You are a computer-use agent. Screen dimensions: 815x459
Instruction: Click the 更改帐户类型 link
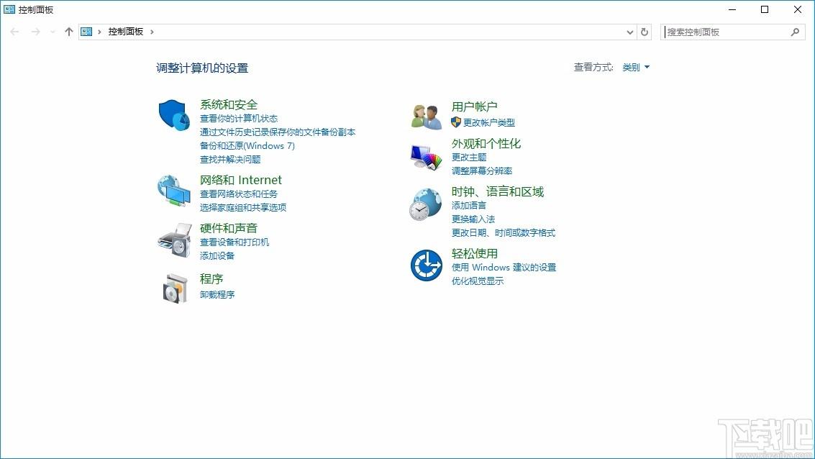pyautogui.click(x=488, y=123)
